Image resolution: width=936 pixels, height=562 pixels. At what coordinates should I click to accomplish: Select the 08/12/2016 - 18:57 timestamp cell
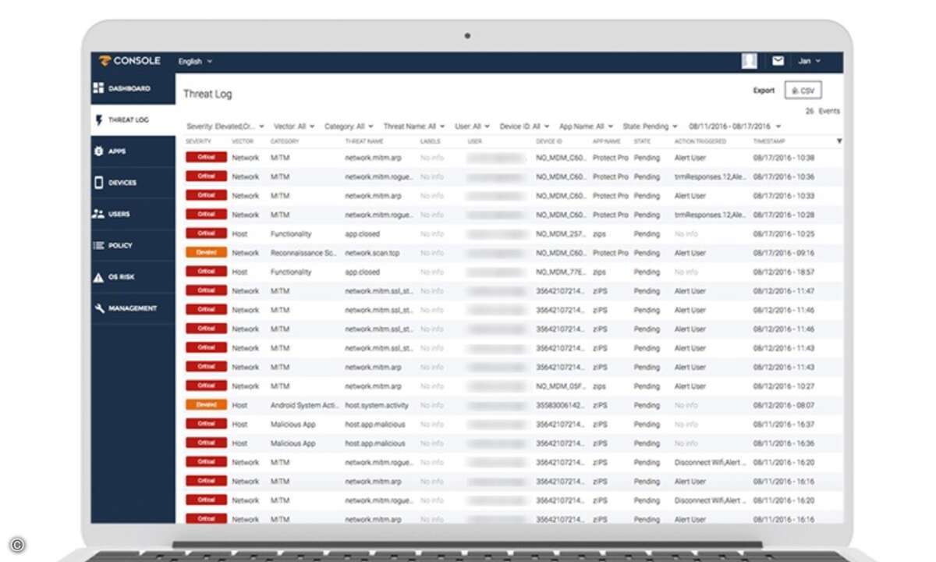784,272
